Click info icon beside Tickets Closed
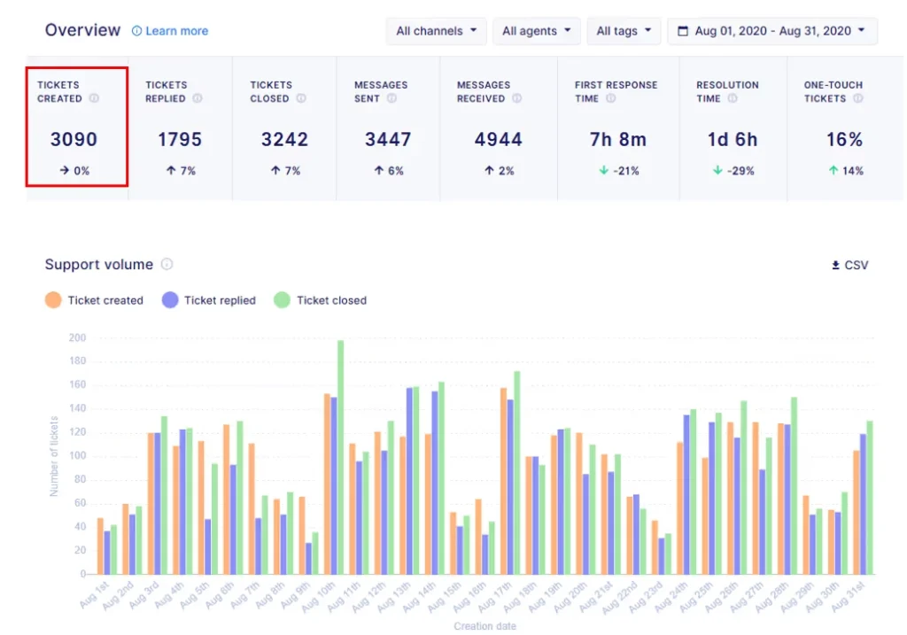This screenshot has width=907, height=635. (301, 98)
